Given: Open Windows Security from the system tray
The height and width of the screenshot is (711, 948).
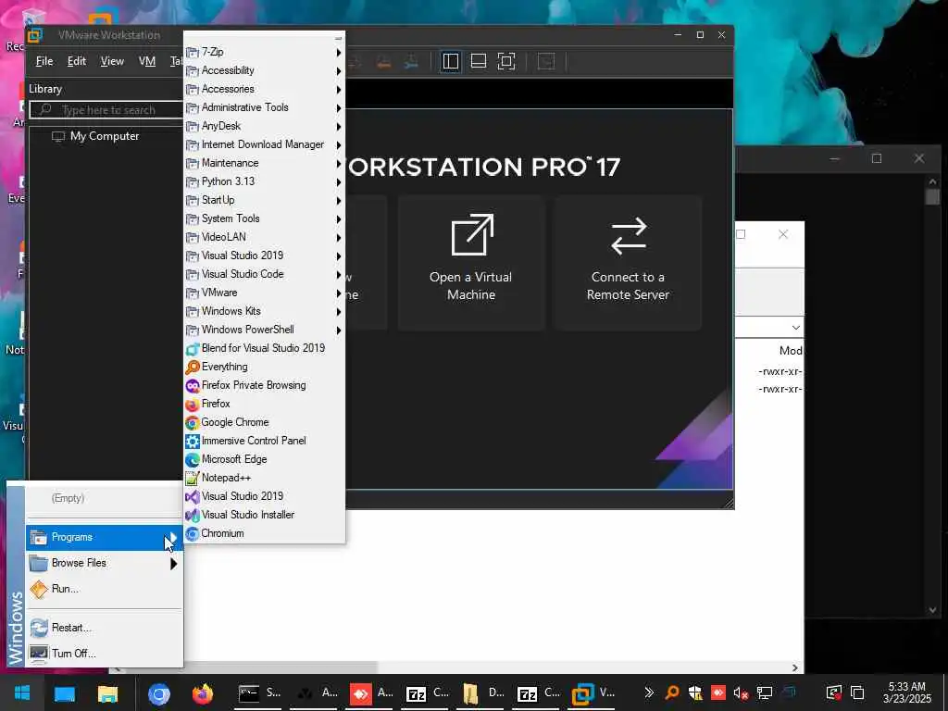Looking at the screenshot, I should (695, 692).
